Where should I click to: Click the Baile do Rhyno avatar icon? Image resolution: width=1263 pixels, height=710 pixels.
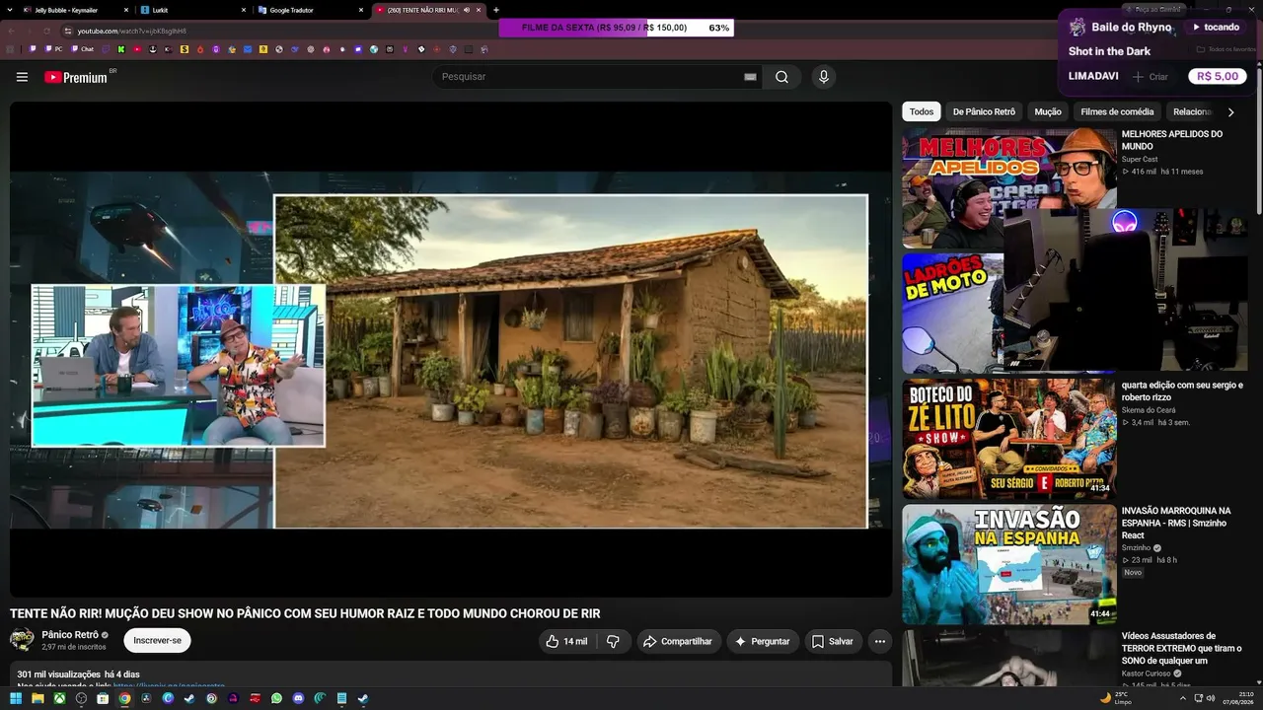click(x=1077, y=28)
